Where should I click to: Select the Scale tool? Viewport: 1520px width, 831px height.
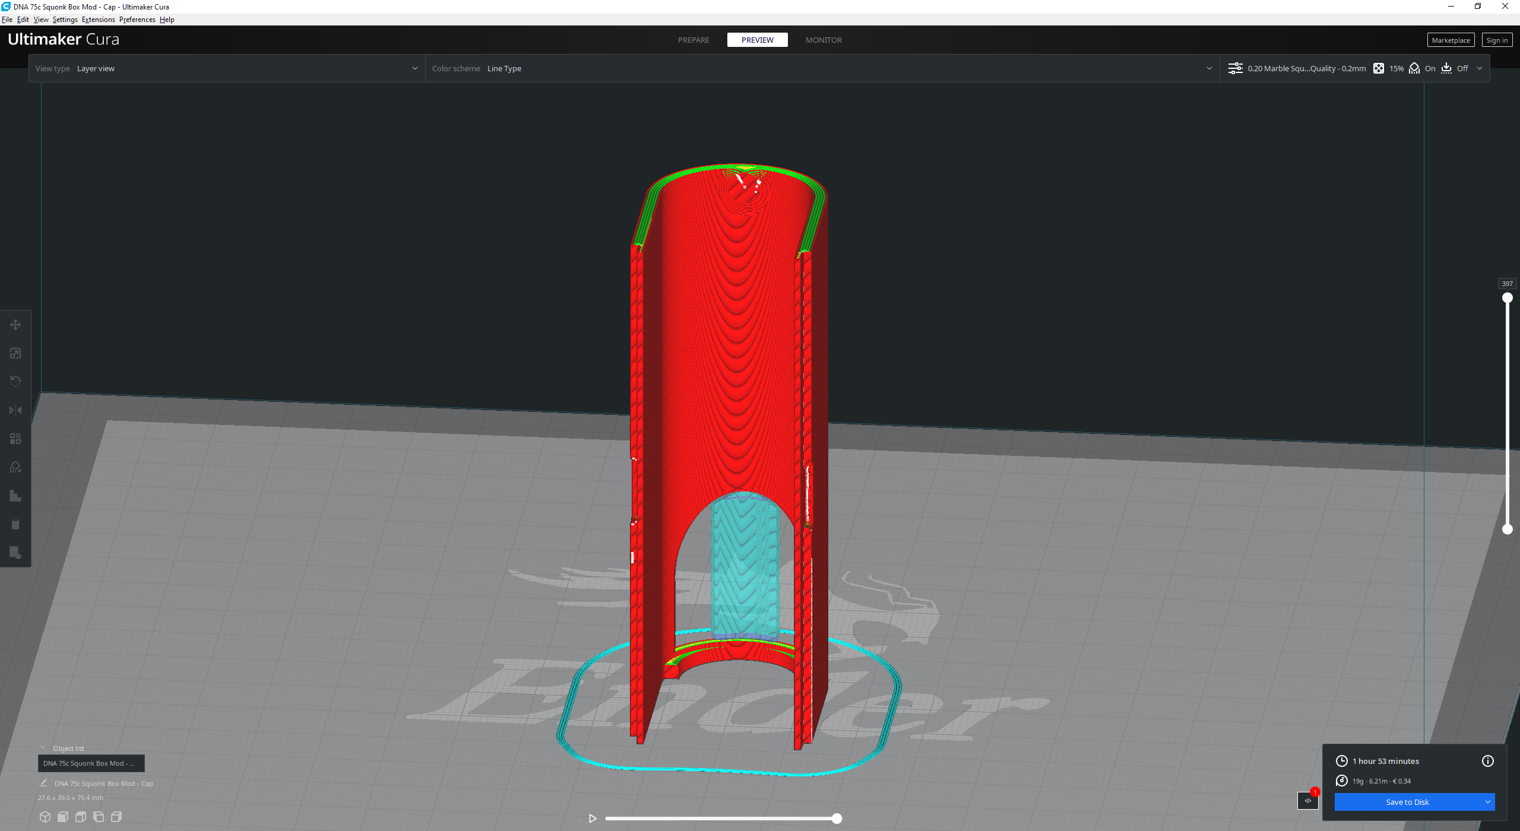(15, 353)
